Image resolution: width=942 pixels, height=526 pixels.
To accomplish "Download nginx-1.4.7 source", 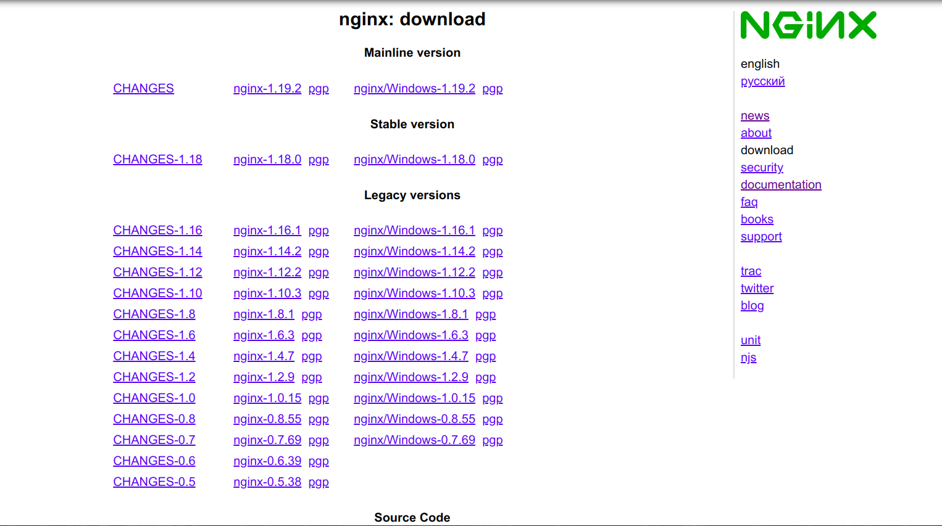I will pos(264,356).
